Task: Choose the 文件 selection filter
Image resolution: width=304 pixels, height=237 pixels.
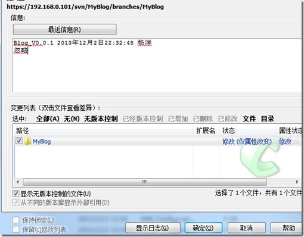Action: [249, 119]
